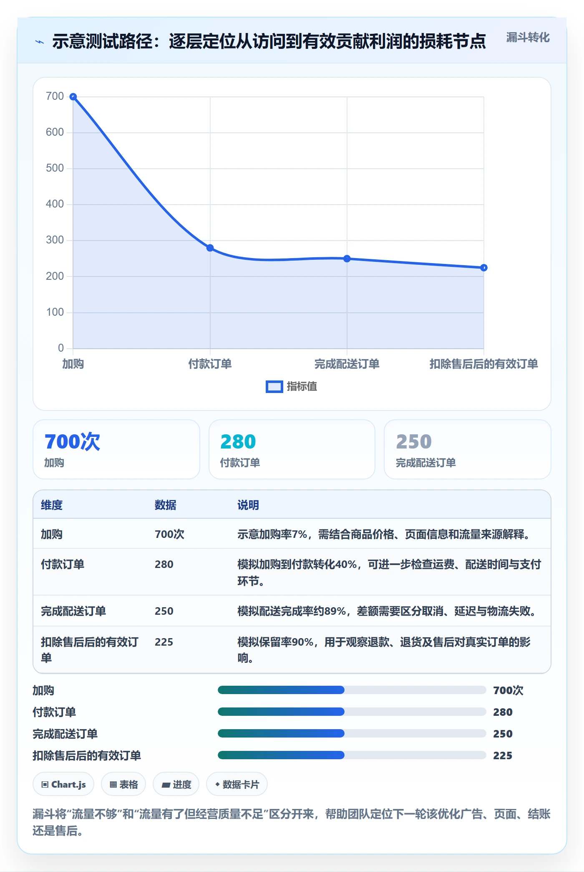Viewport: 584px width, 872px height.
Task: Click the 完成配送订单 progress bar
Action: pyautogui.click(x=352, y=733)
